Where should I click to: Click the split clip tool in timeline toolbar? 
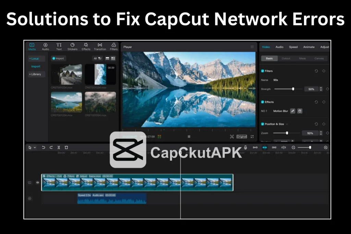59,148
